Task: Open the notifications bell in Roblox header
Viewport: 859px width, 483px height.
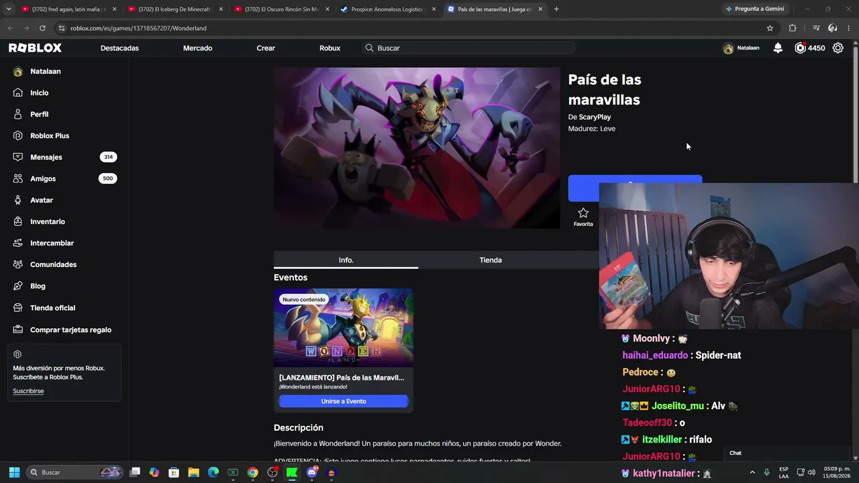Action: point(778,48)
